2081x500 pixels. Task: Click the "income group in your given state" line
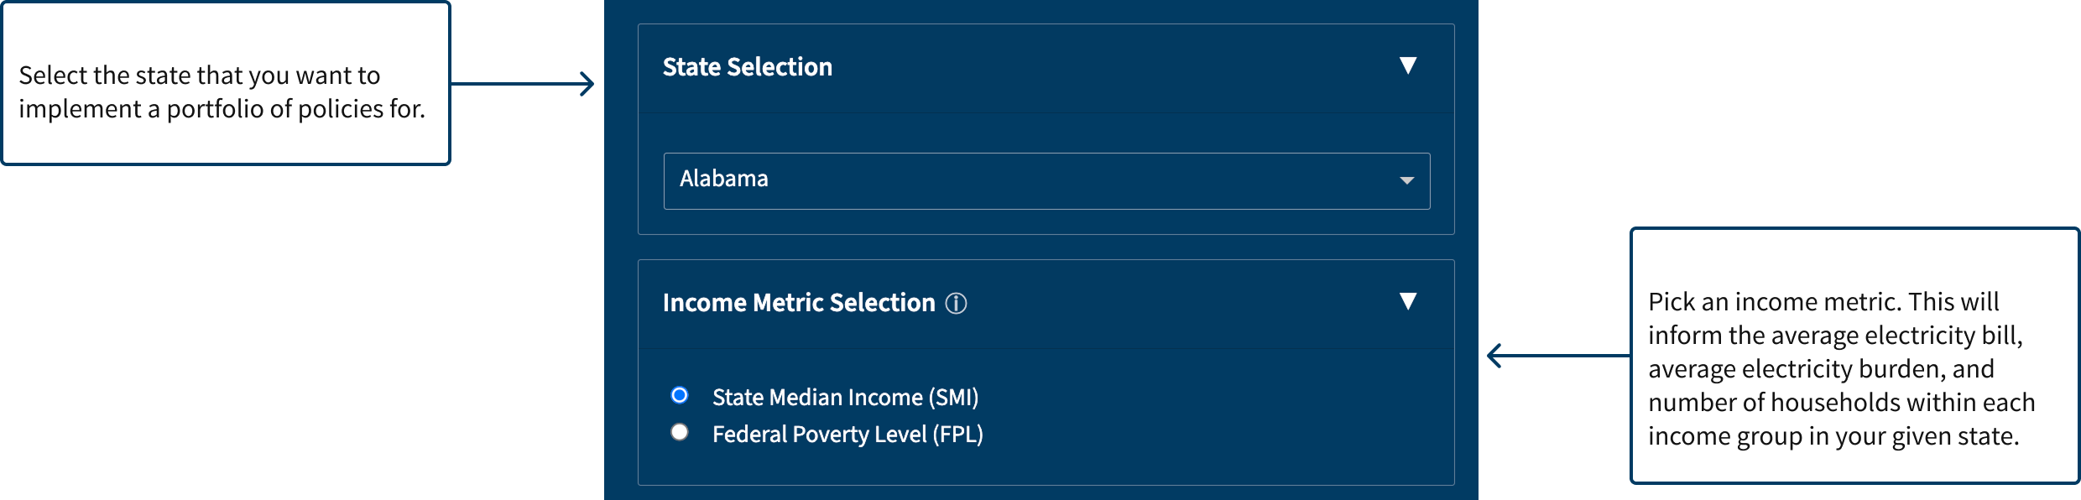pyautogui.click(x=1833, y=436)
